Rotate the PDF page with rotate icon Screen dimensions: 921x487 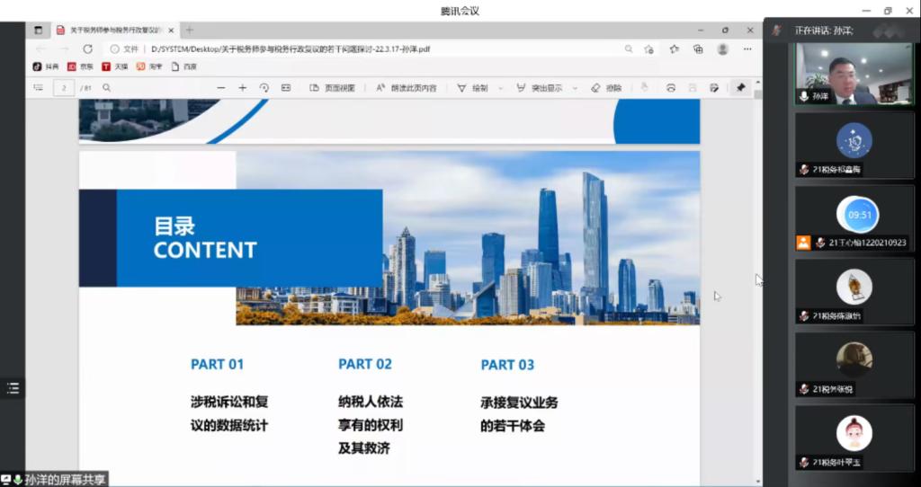pyautogui.click(x=264, y=88)
